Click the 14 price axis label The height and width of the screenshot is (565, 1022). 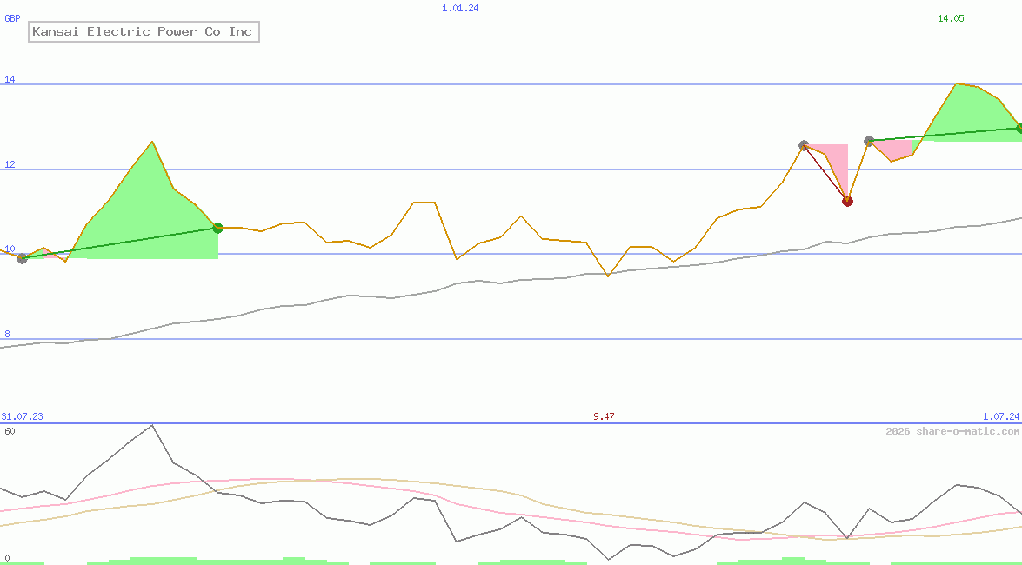(10, 79)
